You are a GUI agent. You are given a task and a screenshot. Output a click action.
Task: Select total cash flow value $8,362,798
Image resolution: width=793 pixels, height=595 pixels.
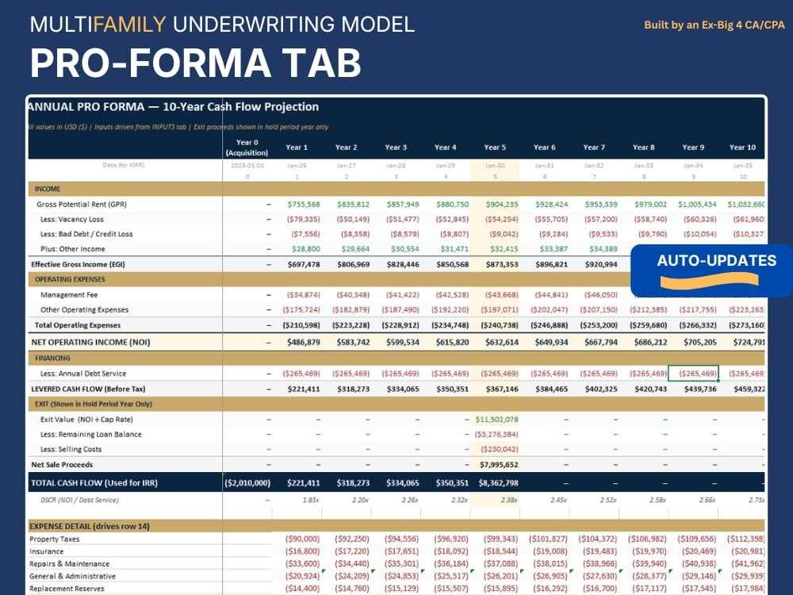coord(499,482)
